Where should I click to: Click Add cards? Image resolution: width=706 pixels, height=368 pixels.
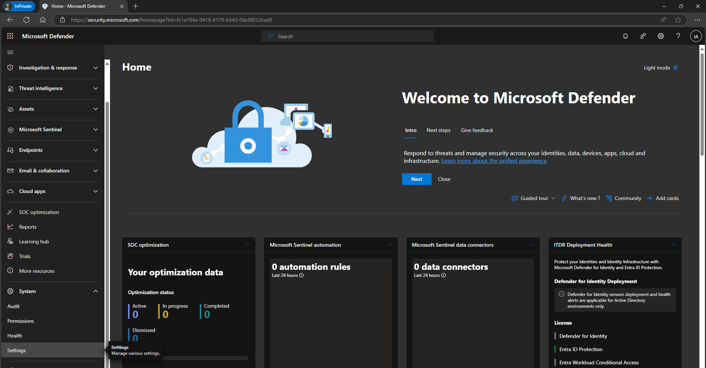(x=663, y=198)
